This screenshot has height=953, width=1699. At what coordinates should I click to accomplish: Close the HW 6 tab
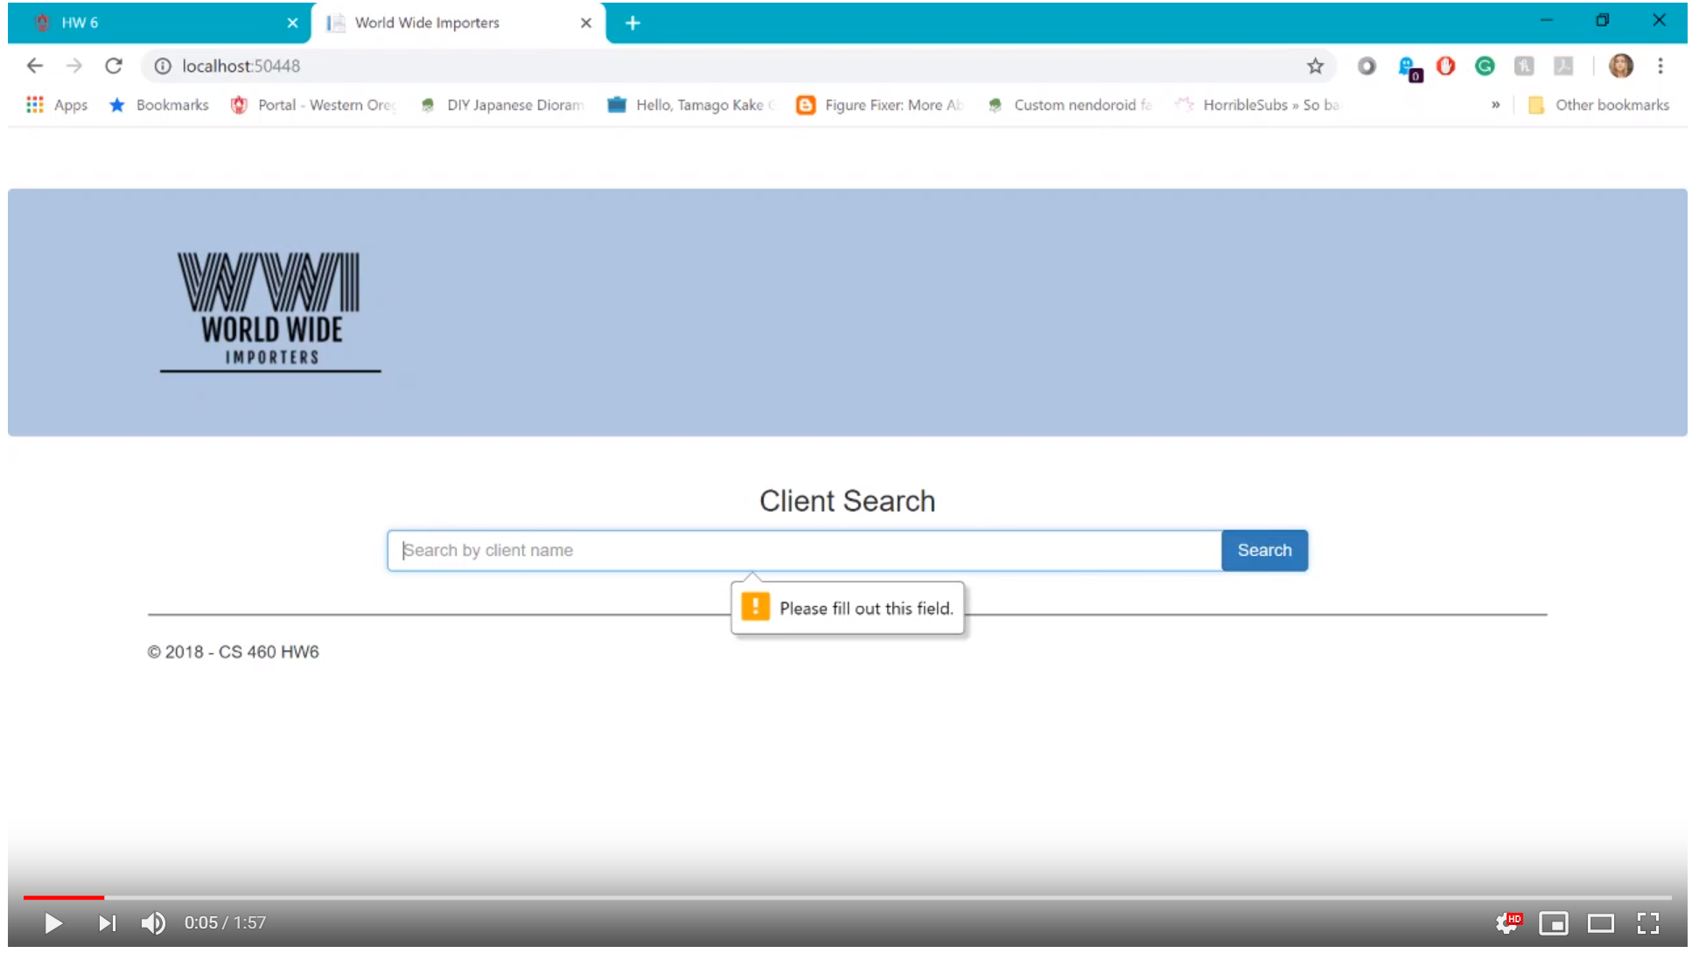[292, 23]
